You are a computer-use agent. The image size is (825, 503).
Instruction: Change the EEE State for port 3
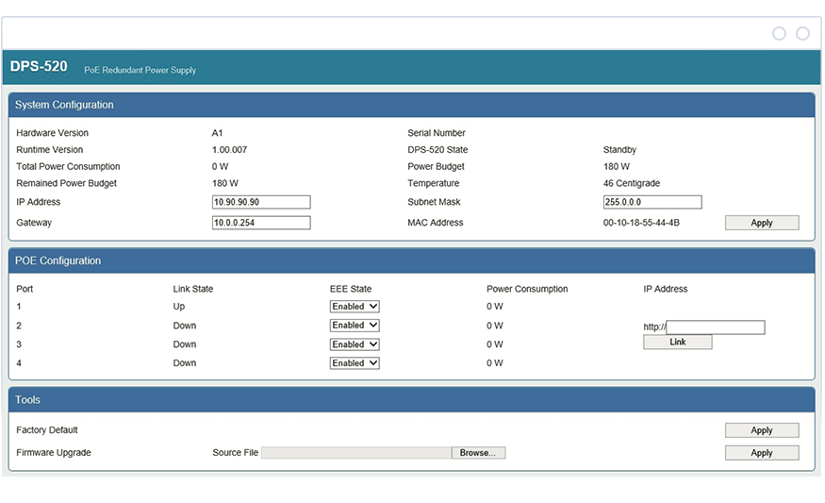[x=355, y=344]
